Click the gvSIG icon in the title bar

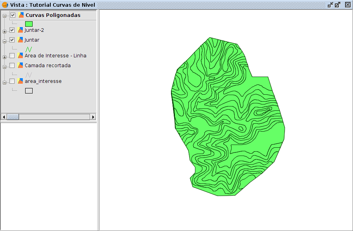(5, 5)
